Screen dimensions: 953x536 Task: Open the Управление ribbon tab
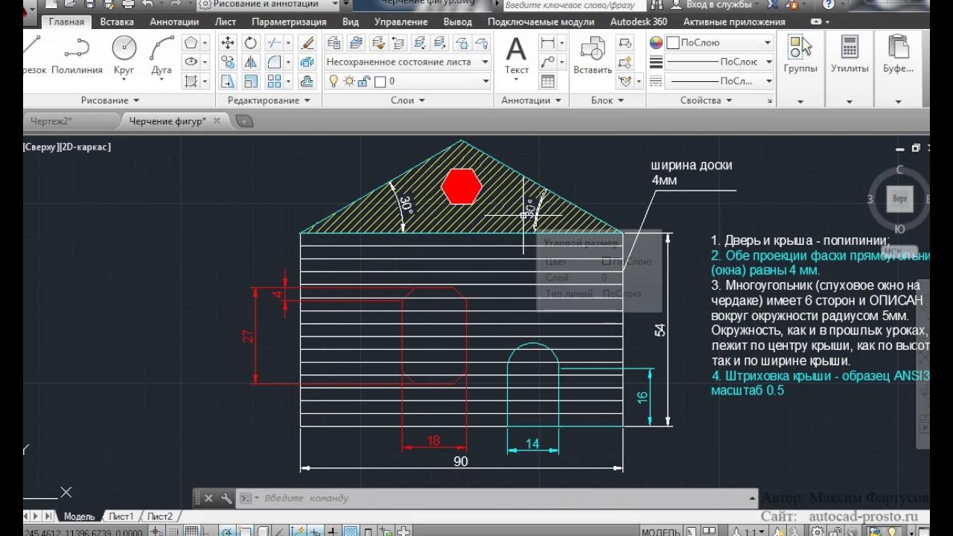[401, 22]
